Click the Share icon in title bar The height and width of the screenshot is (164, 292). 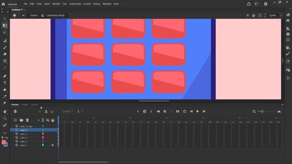coord(249,4)
